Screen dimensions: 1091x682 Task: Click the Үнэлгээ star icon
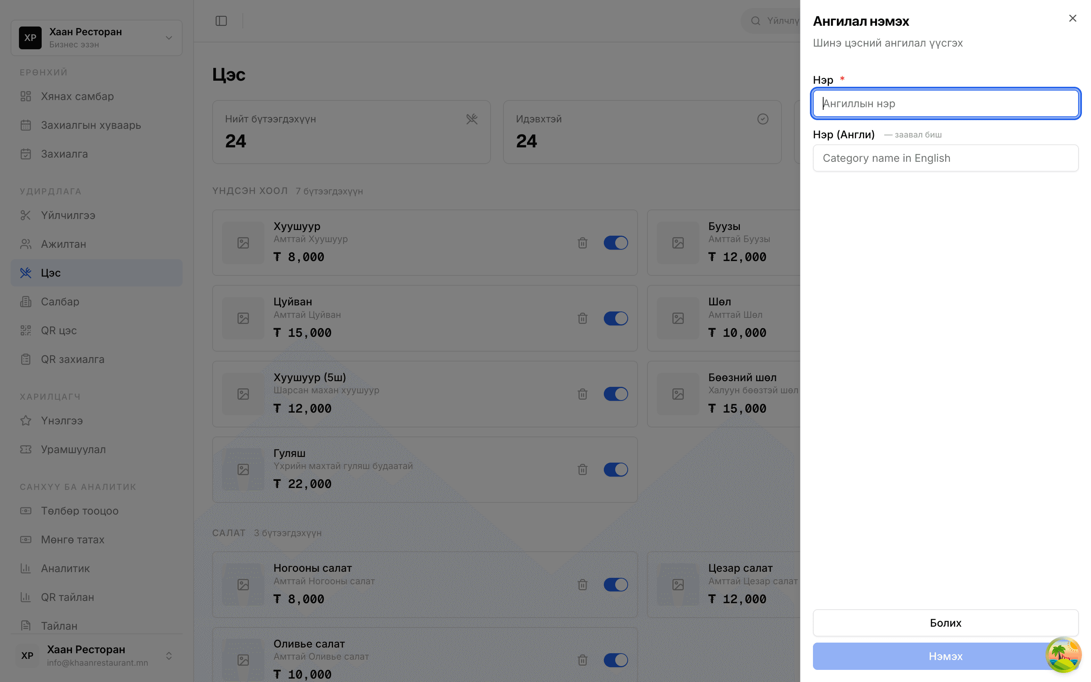[x=26, y=421]
